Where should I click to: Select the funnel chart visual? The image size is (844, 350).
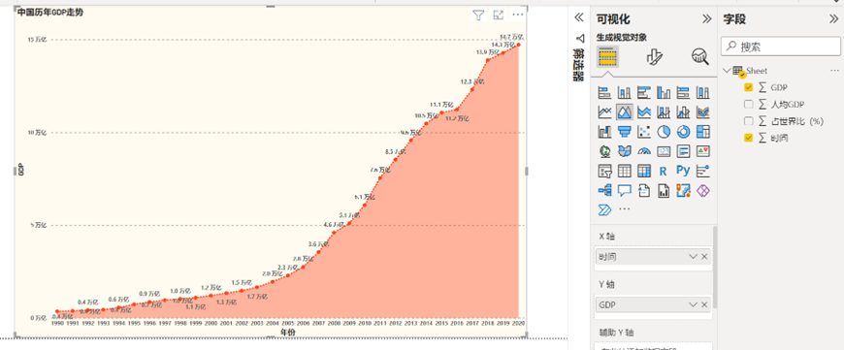coord(625,131)
